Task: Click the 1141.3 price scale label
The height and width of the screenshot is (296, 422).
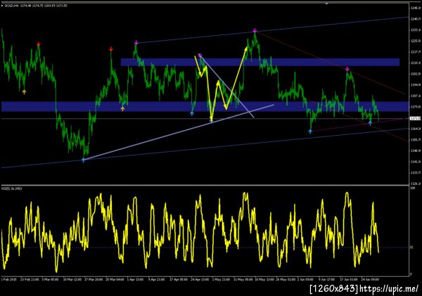Action: pos(414,162)
